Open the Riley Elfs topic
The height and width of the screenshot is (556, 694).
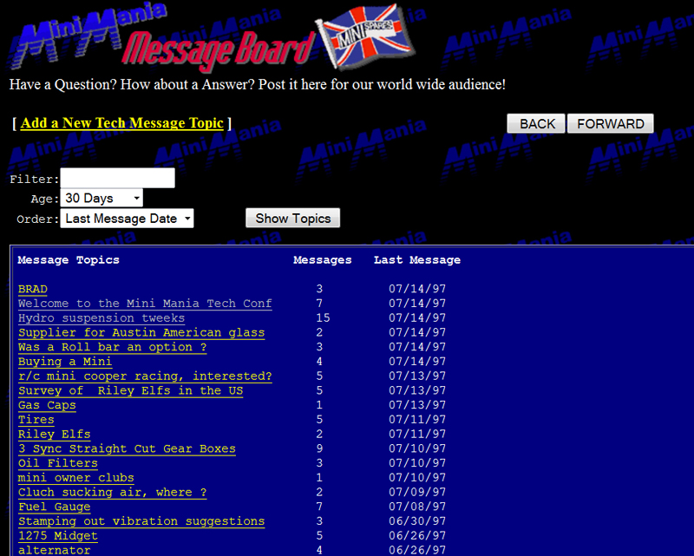(54, 435)
